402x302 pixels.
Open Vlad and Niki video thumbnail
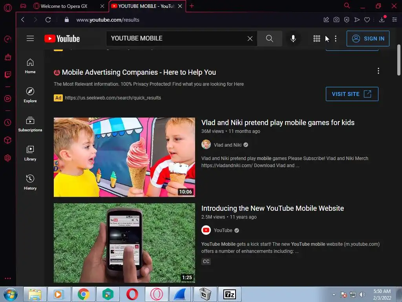click(x=124, y=157)
